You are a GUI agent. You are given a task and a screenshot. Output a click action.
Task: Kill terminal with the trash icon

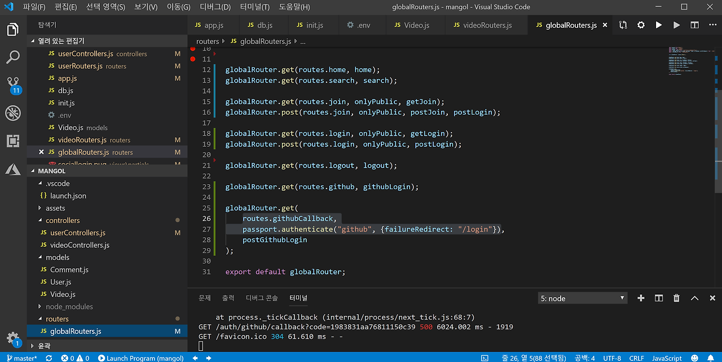point(676,298)
